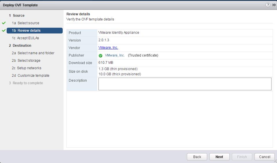
Task: Click the Publisher row label
Action: tap(76, 55)
